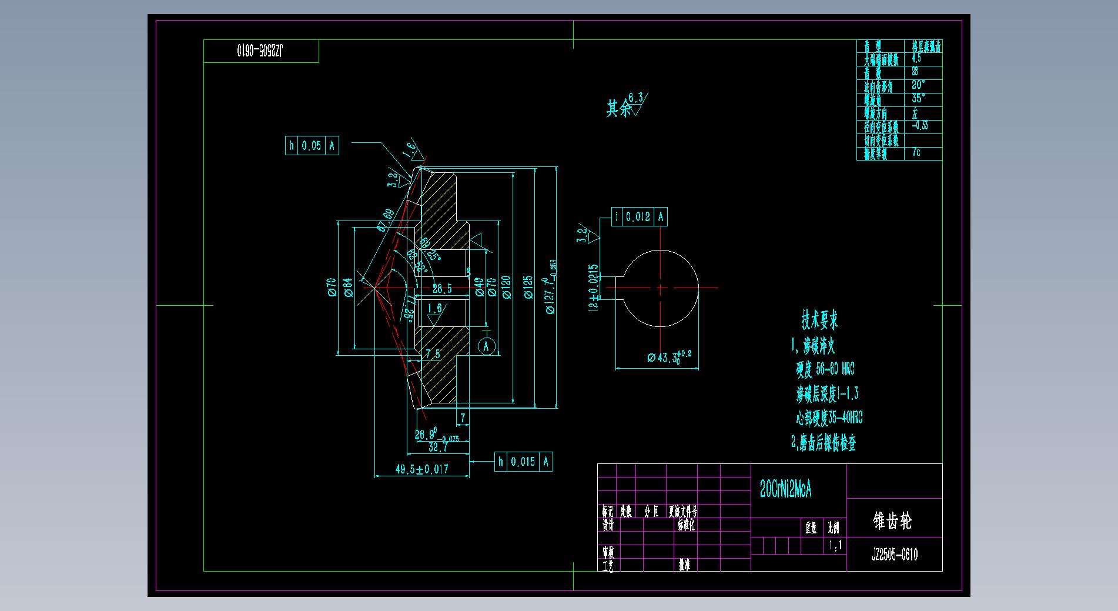Select the pressure angle value 20°

(918, 85)
